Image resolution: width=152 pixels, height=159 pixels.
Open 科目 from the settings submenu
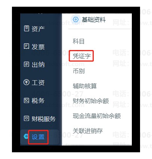pyautogui.click(x=78, y=41)
